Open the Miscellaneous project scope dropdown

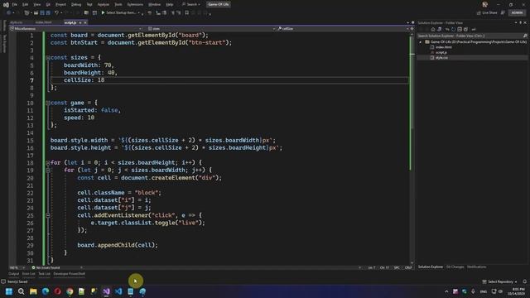click(x=76, y=29)
